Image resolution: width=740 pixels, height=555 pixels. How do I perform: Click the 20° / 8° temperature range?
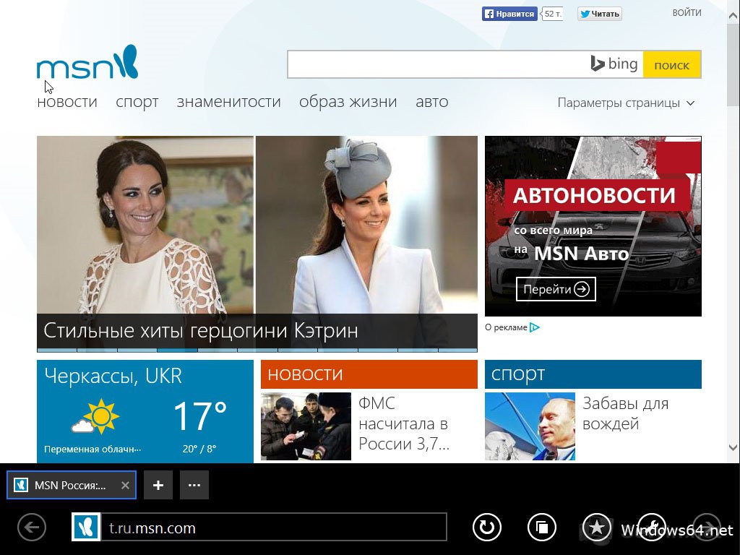(x=199, y=449)
